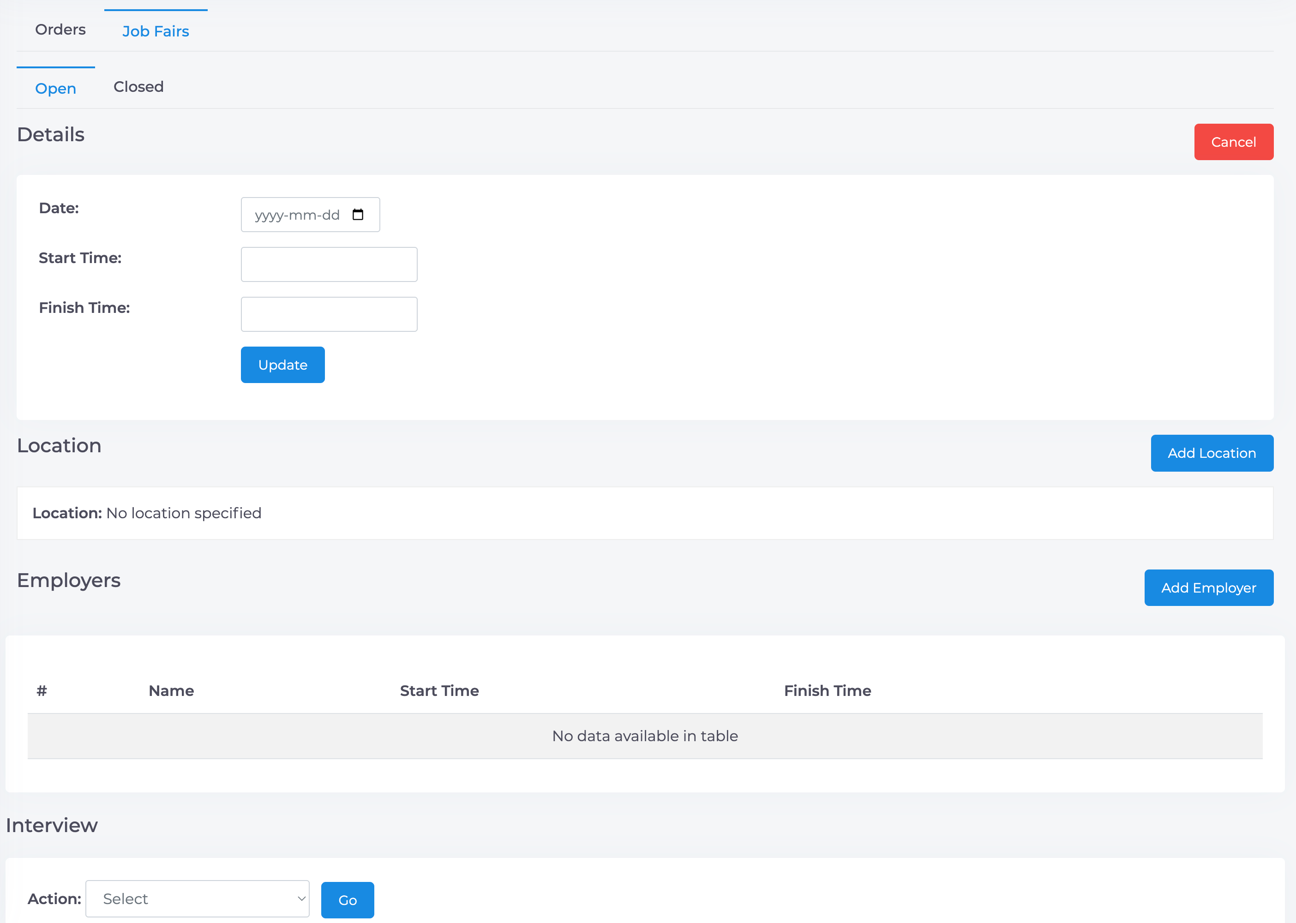Cancel the job fair details

(x=1234, y=142)
